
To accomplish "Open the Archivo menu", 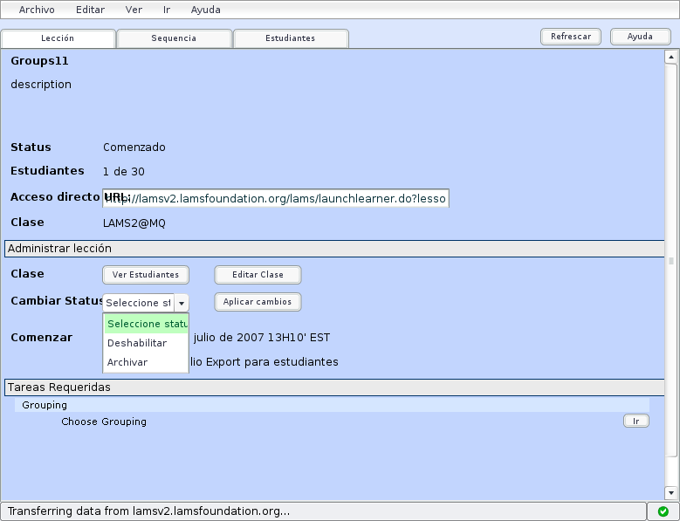I will [37, 10].
